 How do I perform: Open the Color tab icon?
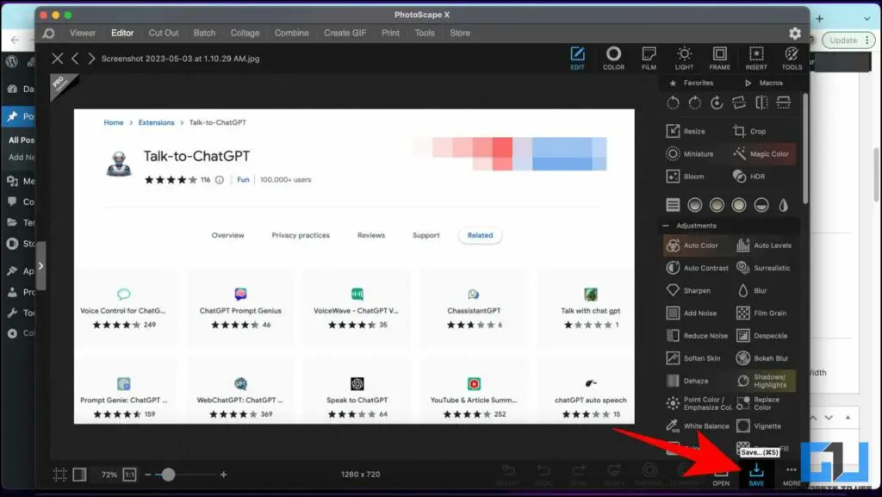[613, 59]
